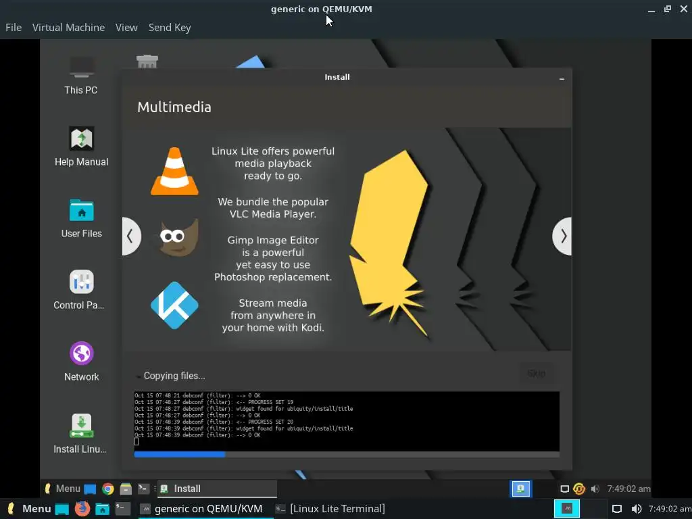Collapse the installer log expander arrow
The height and width of the screenshot is (519, 692).
pyautogui.click(x=138, y=376)
